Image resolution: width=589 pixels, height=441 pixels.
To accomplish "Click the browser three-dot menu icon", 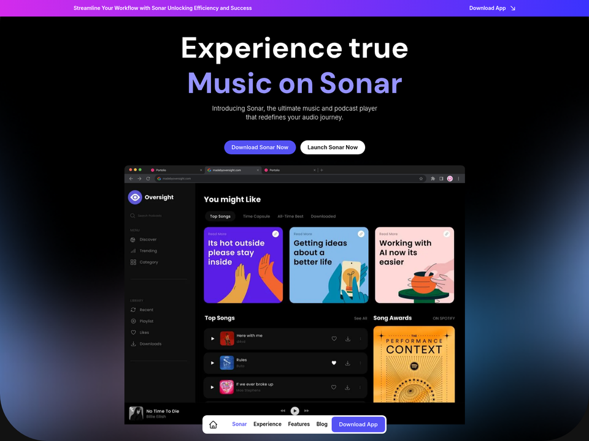I will tap(458, 179).
